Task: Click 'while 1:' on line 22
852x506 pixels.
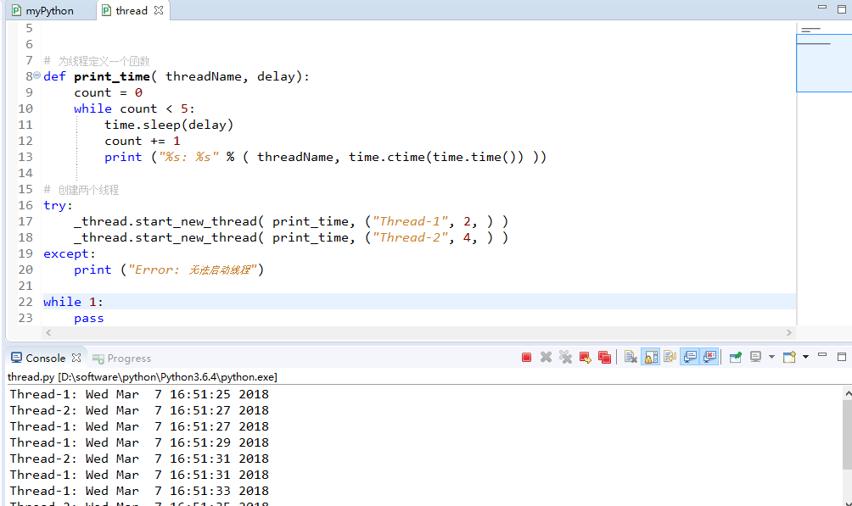Action: 73,302
